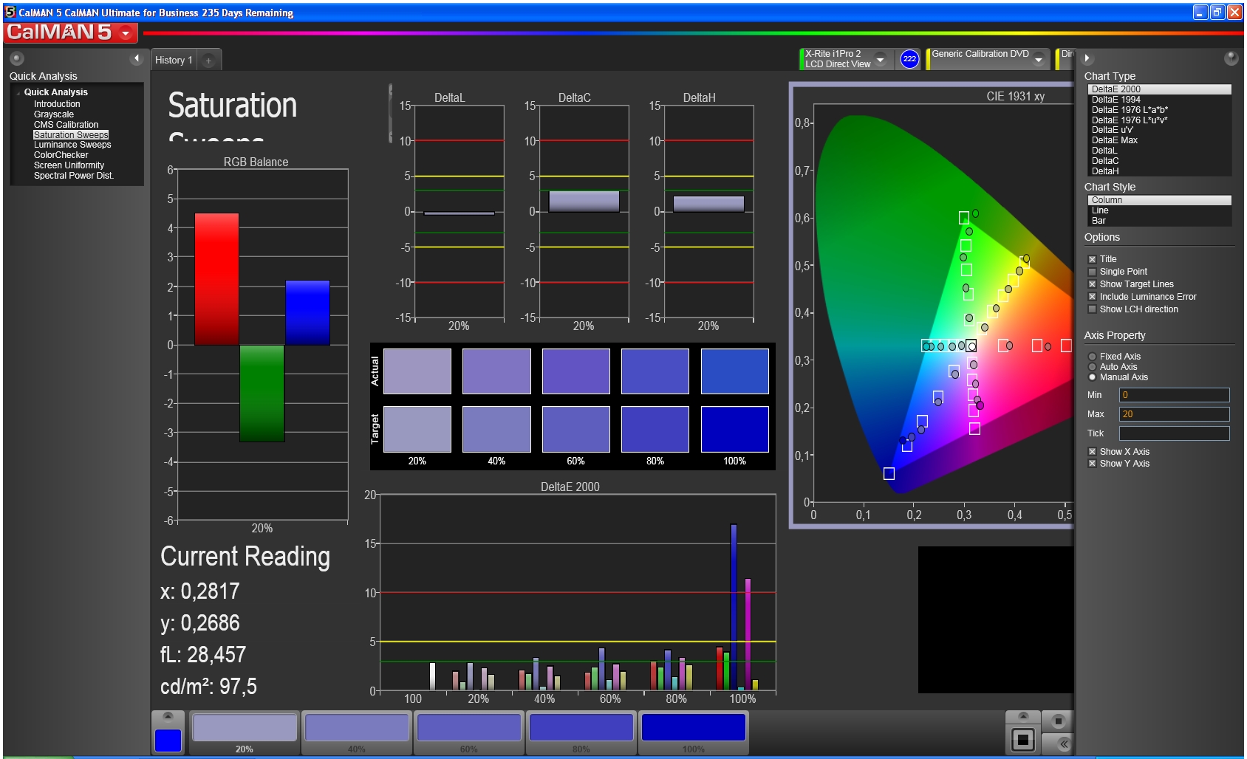Image resolution: width=1247 pixels, height=759 pixels.
Task: Pin the right chart options panel
Action: pyautogui.click(x=1231, y=58)
